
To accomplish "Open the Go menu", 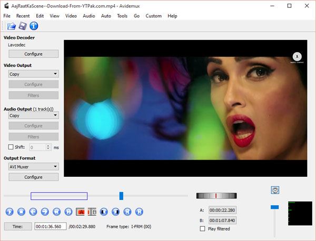I will (x=136, y=16).
